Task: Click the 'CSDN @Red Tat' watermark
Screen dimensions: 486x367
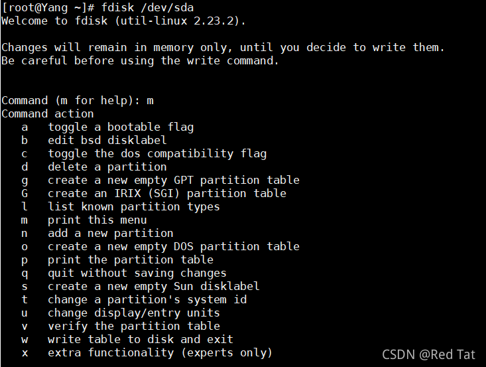Action: pyautogui.click(x=429, y=354)
